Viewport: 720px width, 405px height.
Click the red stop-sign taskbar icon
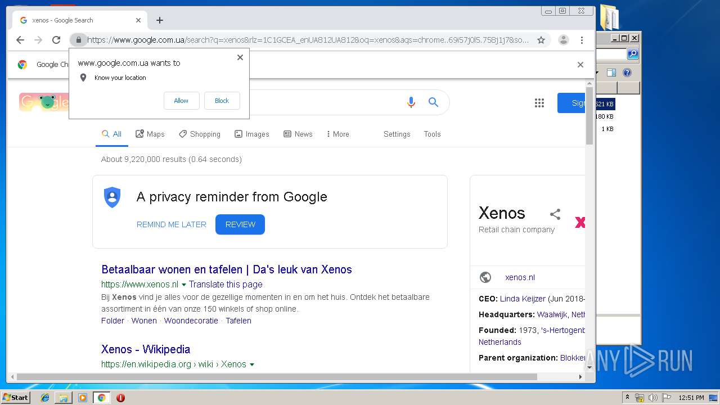pyautogui.click(x=120, y=398)
